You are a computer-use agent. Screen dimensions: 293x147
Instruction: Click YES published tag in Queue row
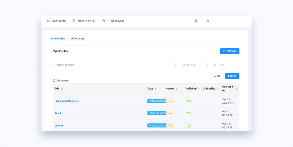[x=188, y=125]
